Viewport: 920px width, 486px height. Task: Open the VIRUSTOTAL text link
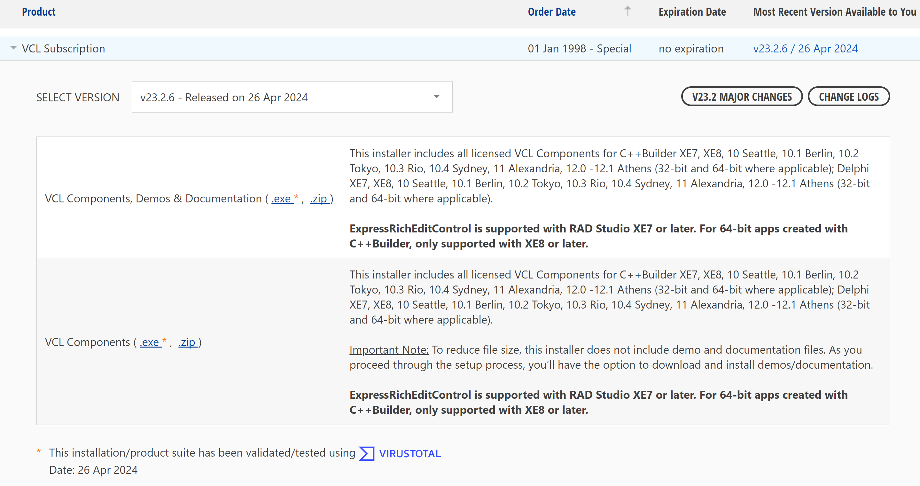click(410, 453)
